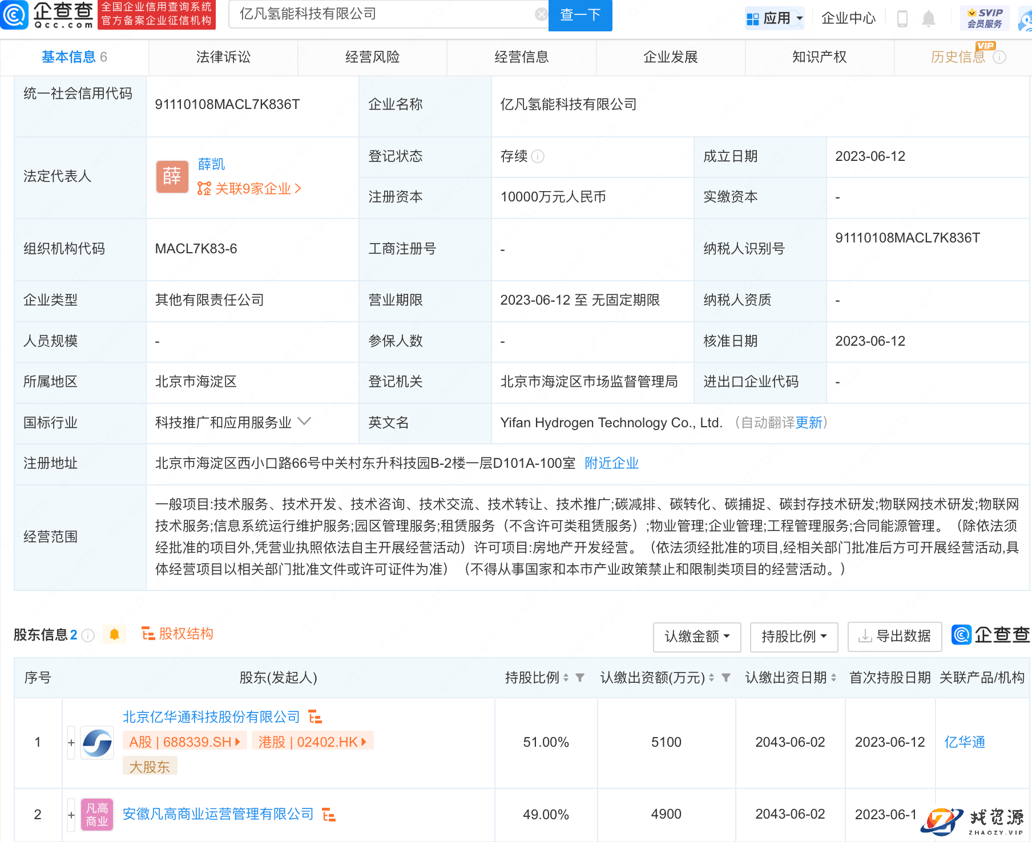Switch to 经营风险 tab
Viewport: 1032px width, 842px height.
pos(372,57)
